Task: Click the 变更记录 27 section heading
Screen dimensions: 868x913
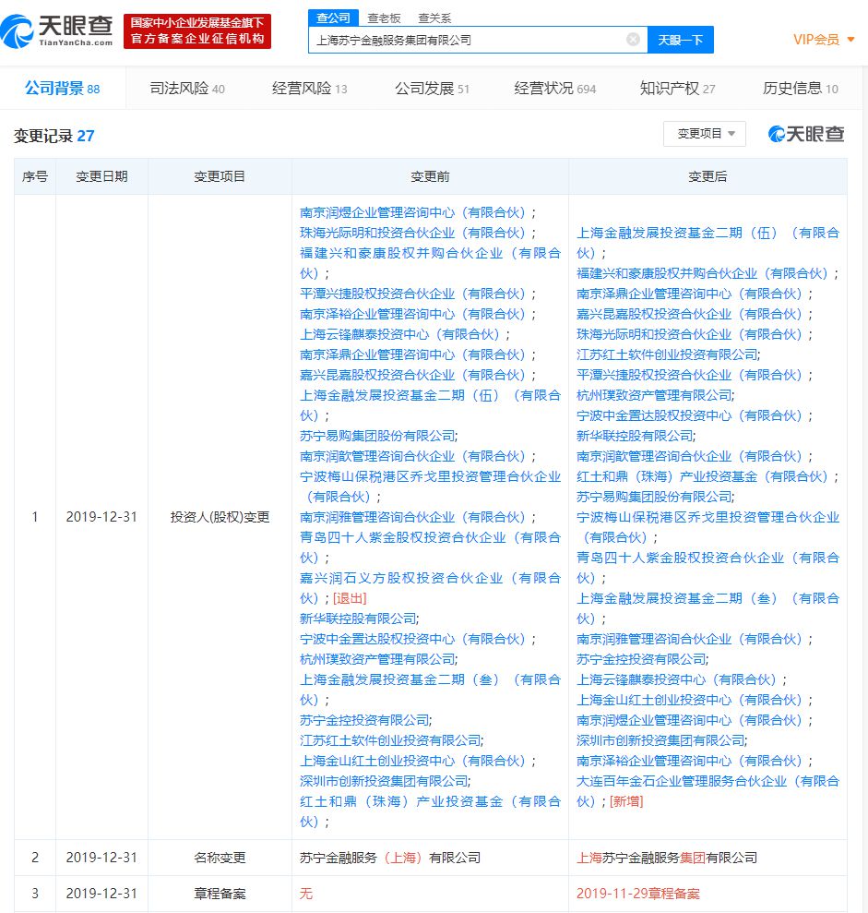Action: (x=54, y=136)
